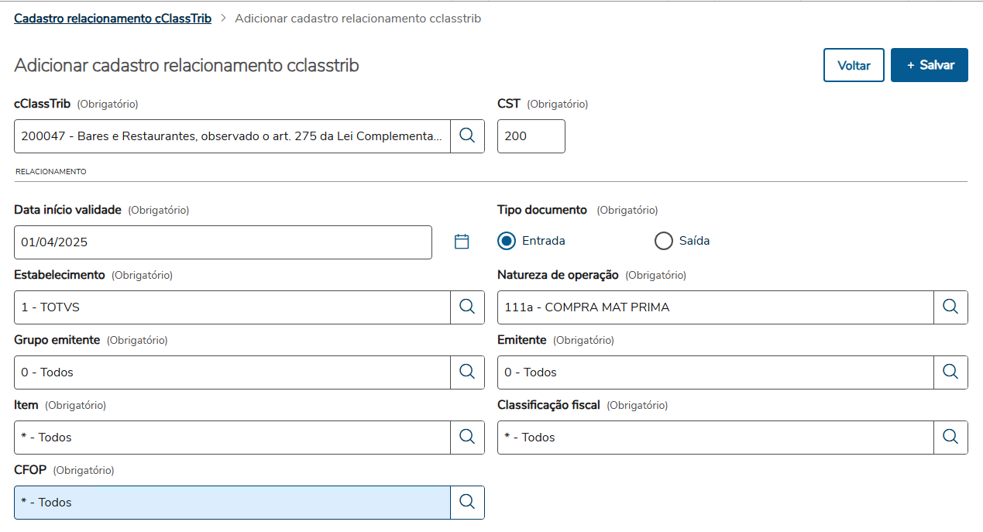Open the calendar date picker icon
The image size is (983, 532).
[462, 242]
